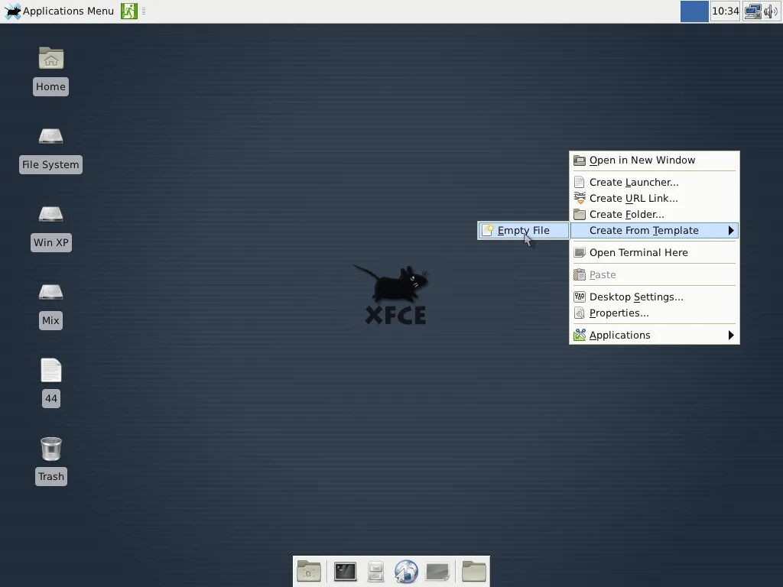The width and height of the screenshot is (783, 587).
Task: Launch the web browser globe icon
Action: (x=406, y=572)
